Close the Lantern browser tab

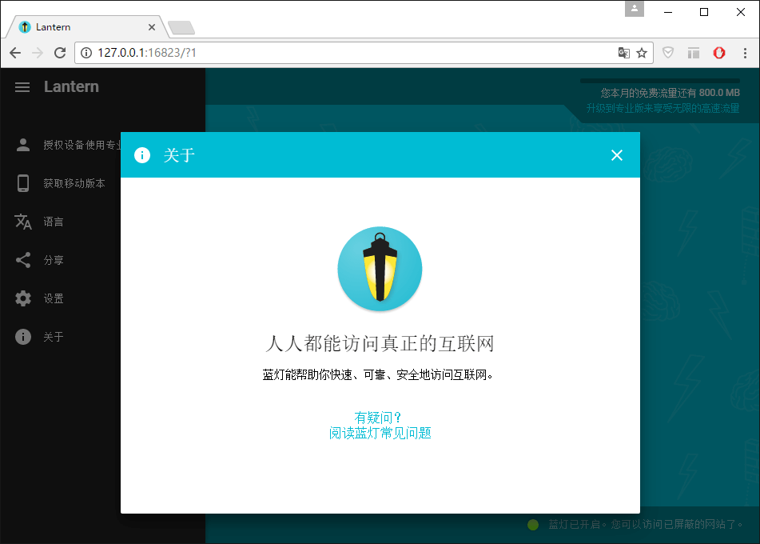pos(152,27)
